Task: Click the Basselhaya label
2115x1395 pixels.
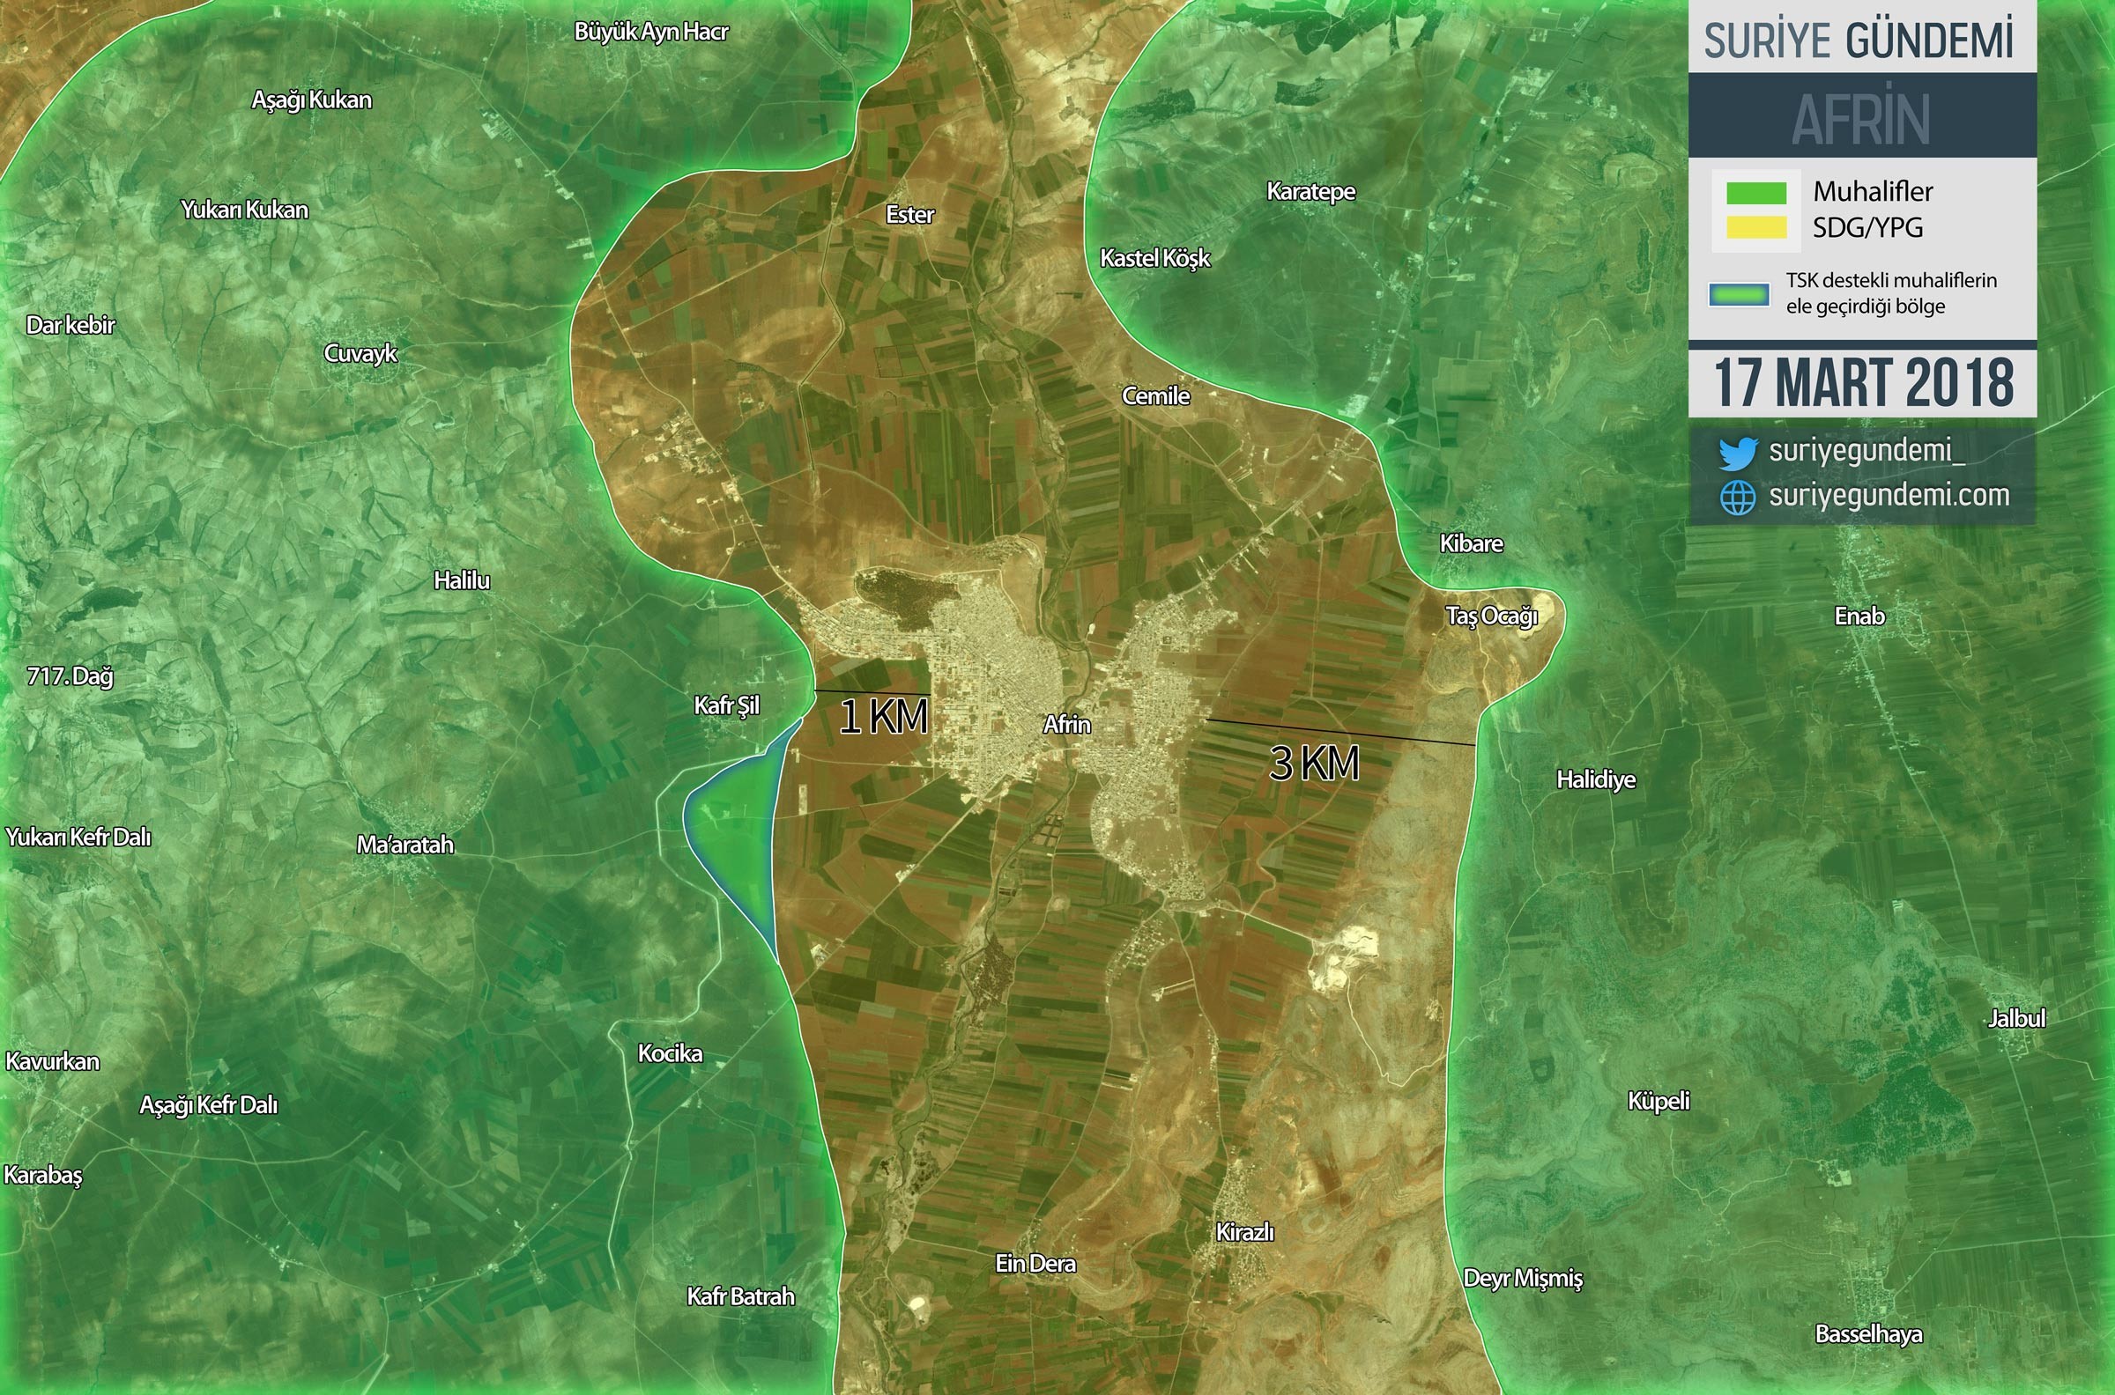Action: pos(1868,1335)
